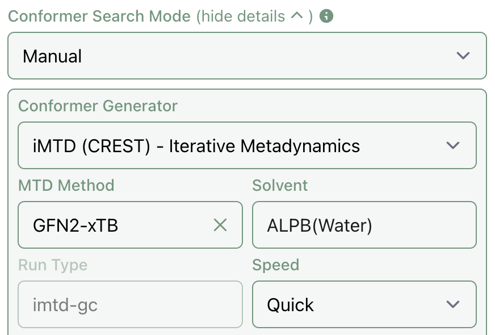Open the Quick speed dropdown
Screen dimensions: 495x335
click(363, 304)
